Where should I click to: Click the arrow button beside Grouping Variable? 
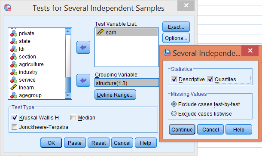pyautogui.click(x=83, y=80)
